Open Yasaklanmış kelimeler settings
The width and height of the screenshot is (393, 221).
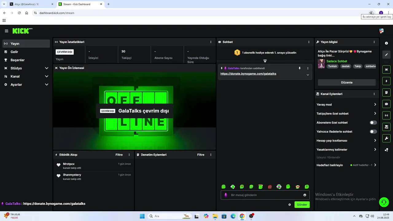click(x=347, y=149)
